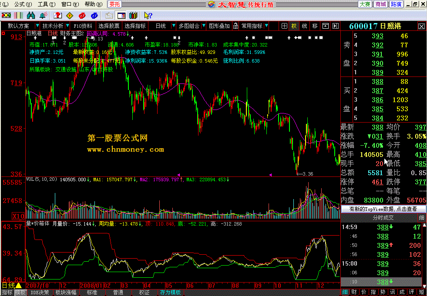
Task: Click the 技术分析 button
Action: 53,26
